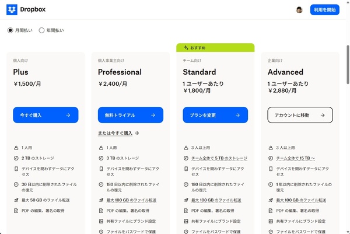Screen dimensions: 350x234
Task: Click the vertical page scrollbar
Action: point(348,65)
